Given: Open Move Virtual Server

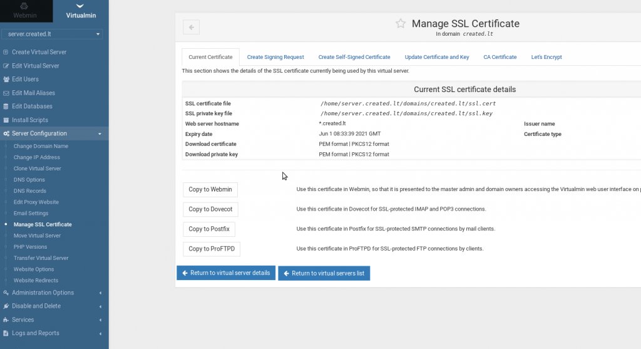Looking at the screenshot, I should [x=37, y=235].
